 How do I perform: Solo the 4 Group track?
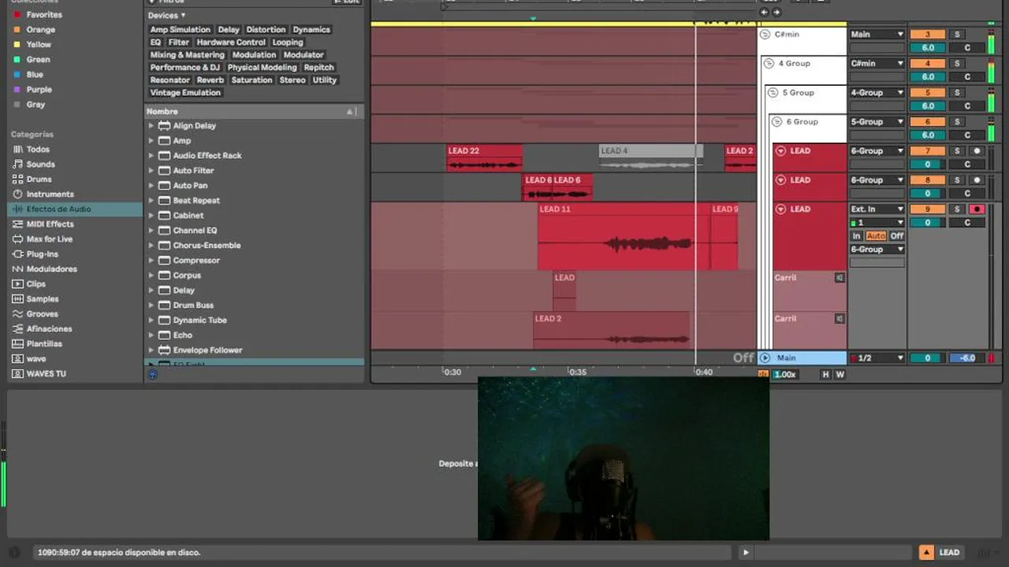[957, 63]
